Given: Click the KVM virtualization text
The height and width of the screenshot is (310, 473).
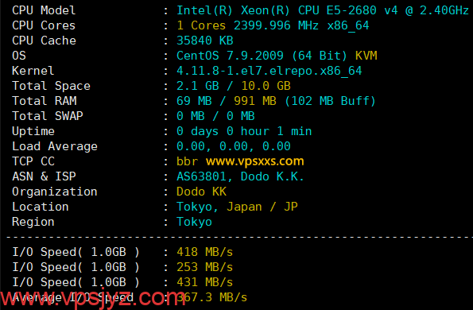Looking at the screenshot, I should 366,56.
